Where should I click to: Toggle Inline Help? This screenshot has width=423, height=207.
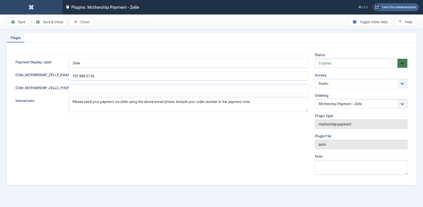370,22
